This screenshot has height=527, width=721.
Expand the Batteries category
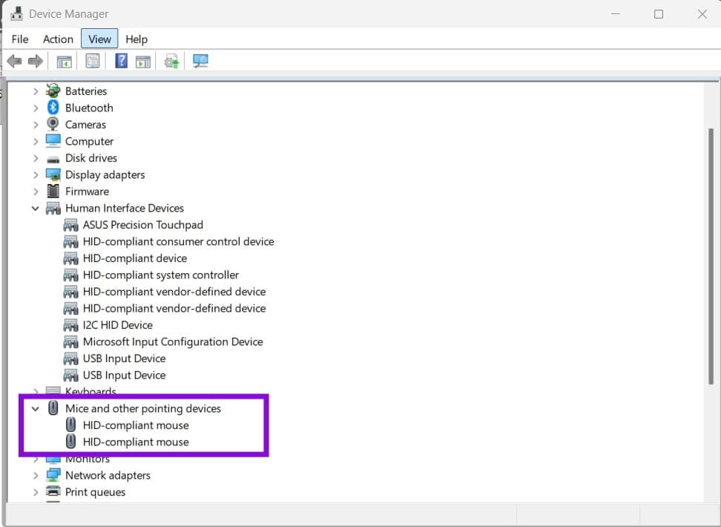(x=36, y=91)
